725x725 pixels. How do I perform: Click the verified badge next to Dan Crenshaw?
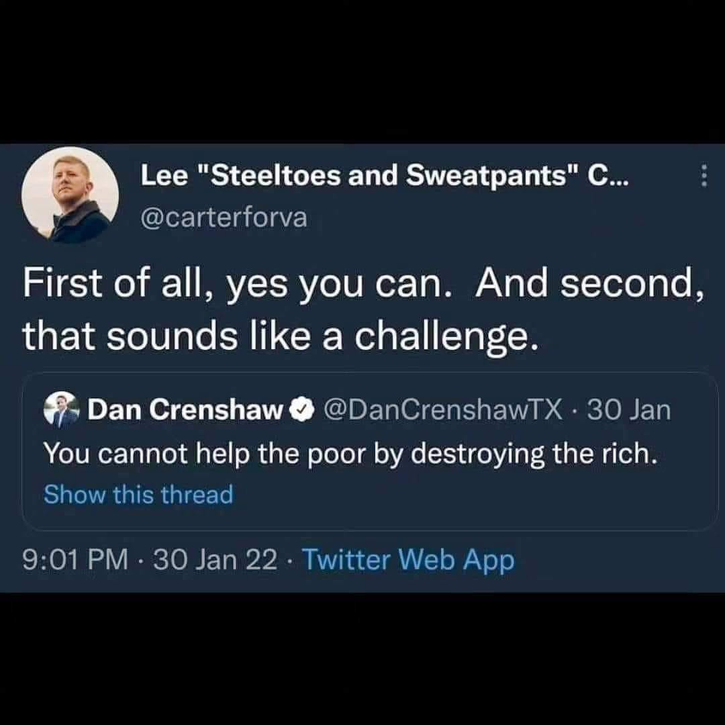point(302,409)
